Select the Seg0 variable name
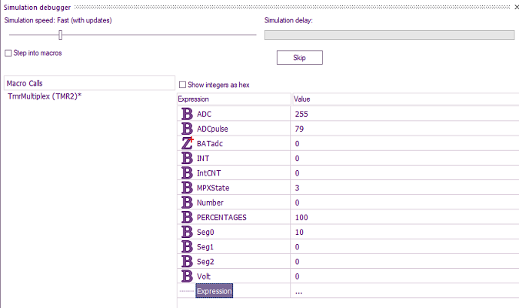This screenshot has height=308, width=519. coord(205,232)
